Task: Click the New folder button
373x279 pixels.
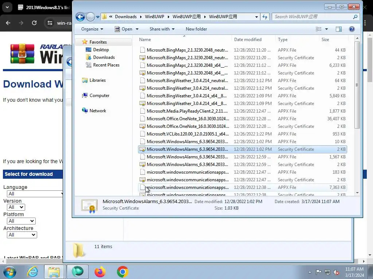Action: pos(196,29)
